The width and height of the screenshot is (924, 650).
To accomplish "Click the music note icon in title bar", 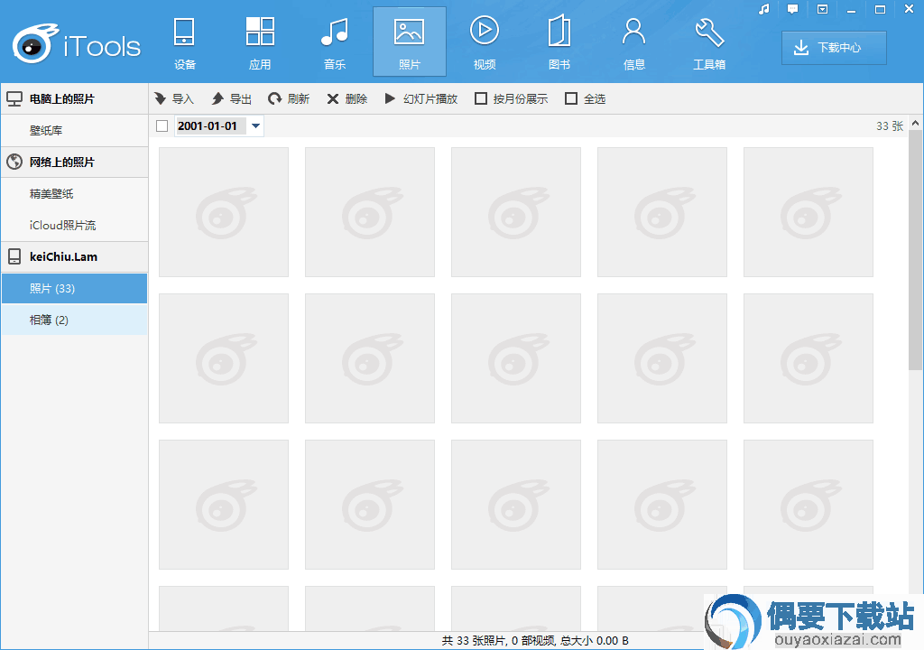I will tap(764, 9).
